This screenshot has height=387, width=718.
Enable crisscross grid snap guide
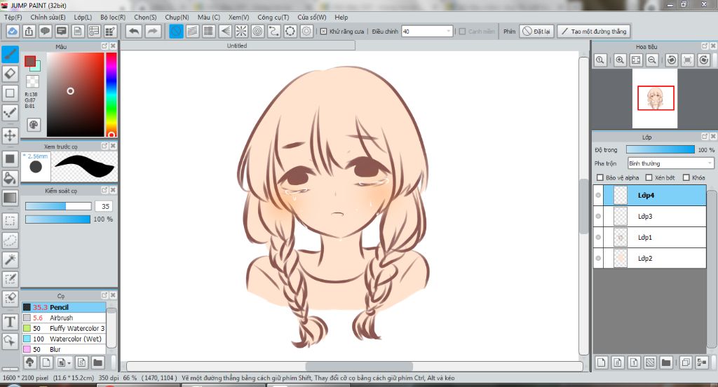[209, 31]
